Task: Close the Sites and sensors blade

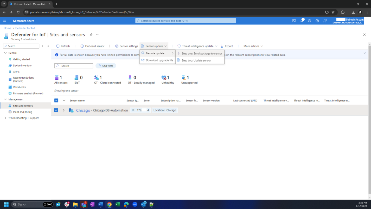Action: [364, 35]
